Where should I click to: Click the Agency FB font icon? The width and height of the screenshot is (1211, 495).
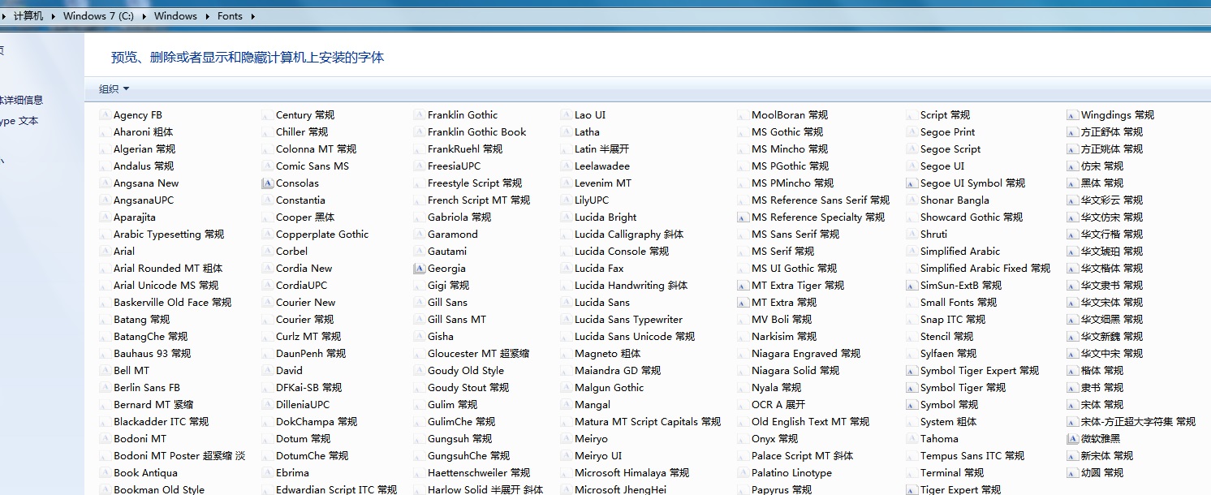[105, 115]
